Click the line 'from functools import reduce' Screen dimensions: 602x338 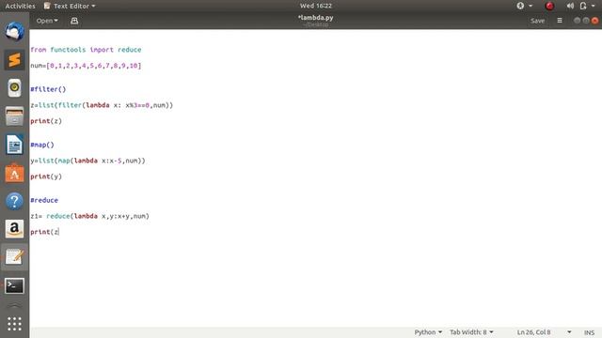[86, 50]
